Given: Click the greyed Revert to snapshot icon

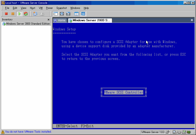Looking at the screenshot, I should click(x=42, y=14).
